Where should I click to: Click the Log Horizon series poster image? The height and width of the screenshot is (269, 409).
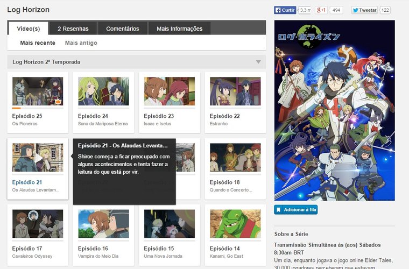coord(334,110)
